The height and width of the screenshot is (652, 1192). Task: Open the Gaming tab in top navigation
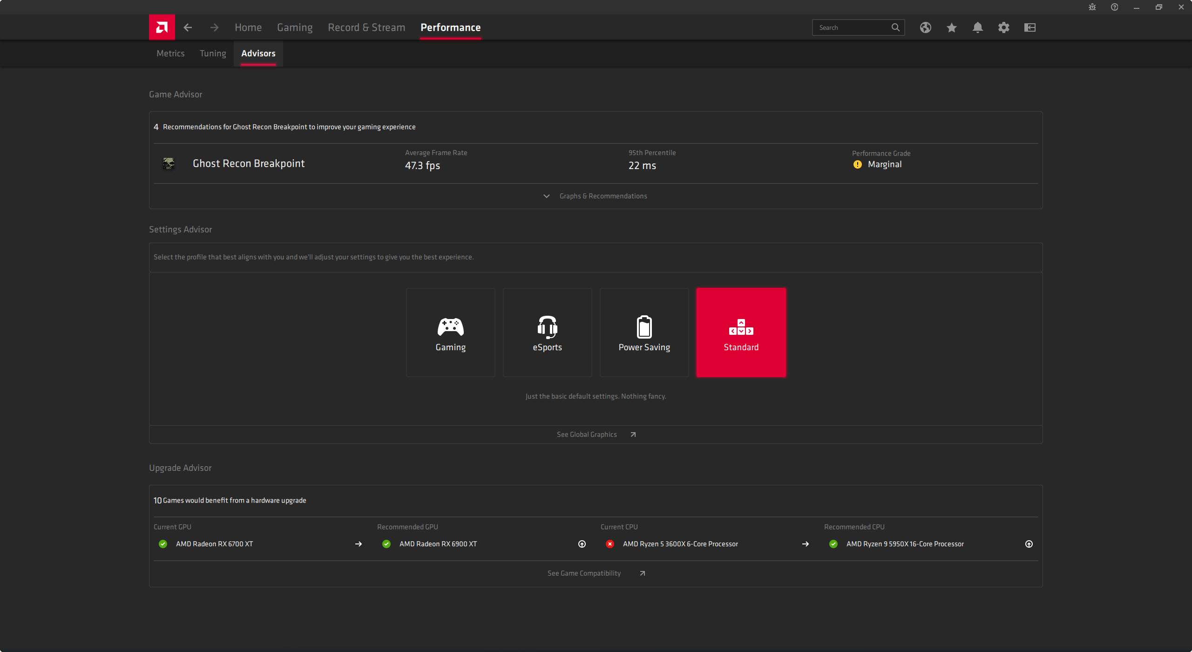coord(295,27)
